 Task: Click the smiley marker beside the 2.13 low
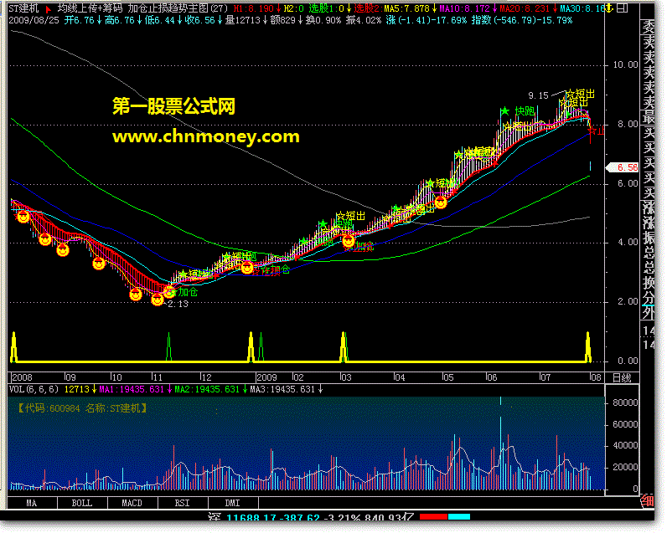point(158,300)
